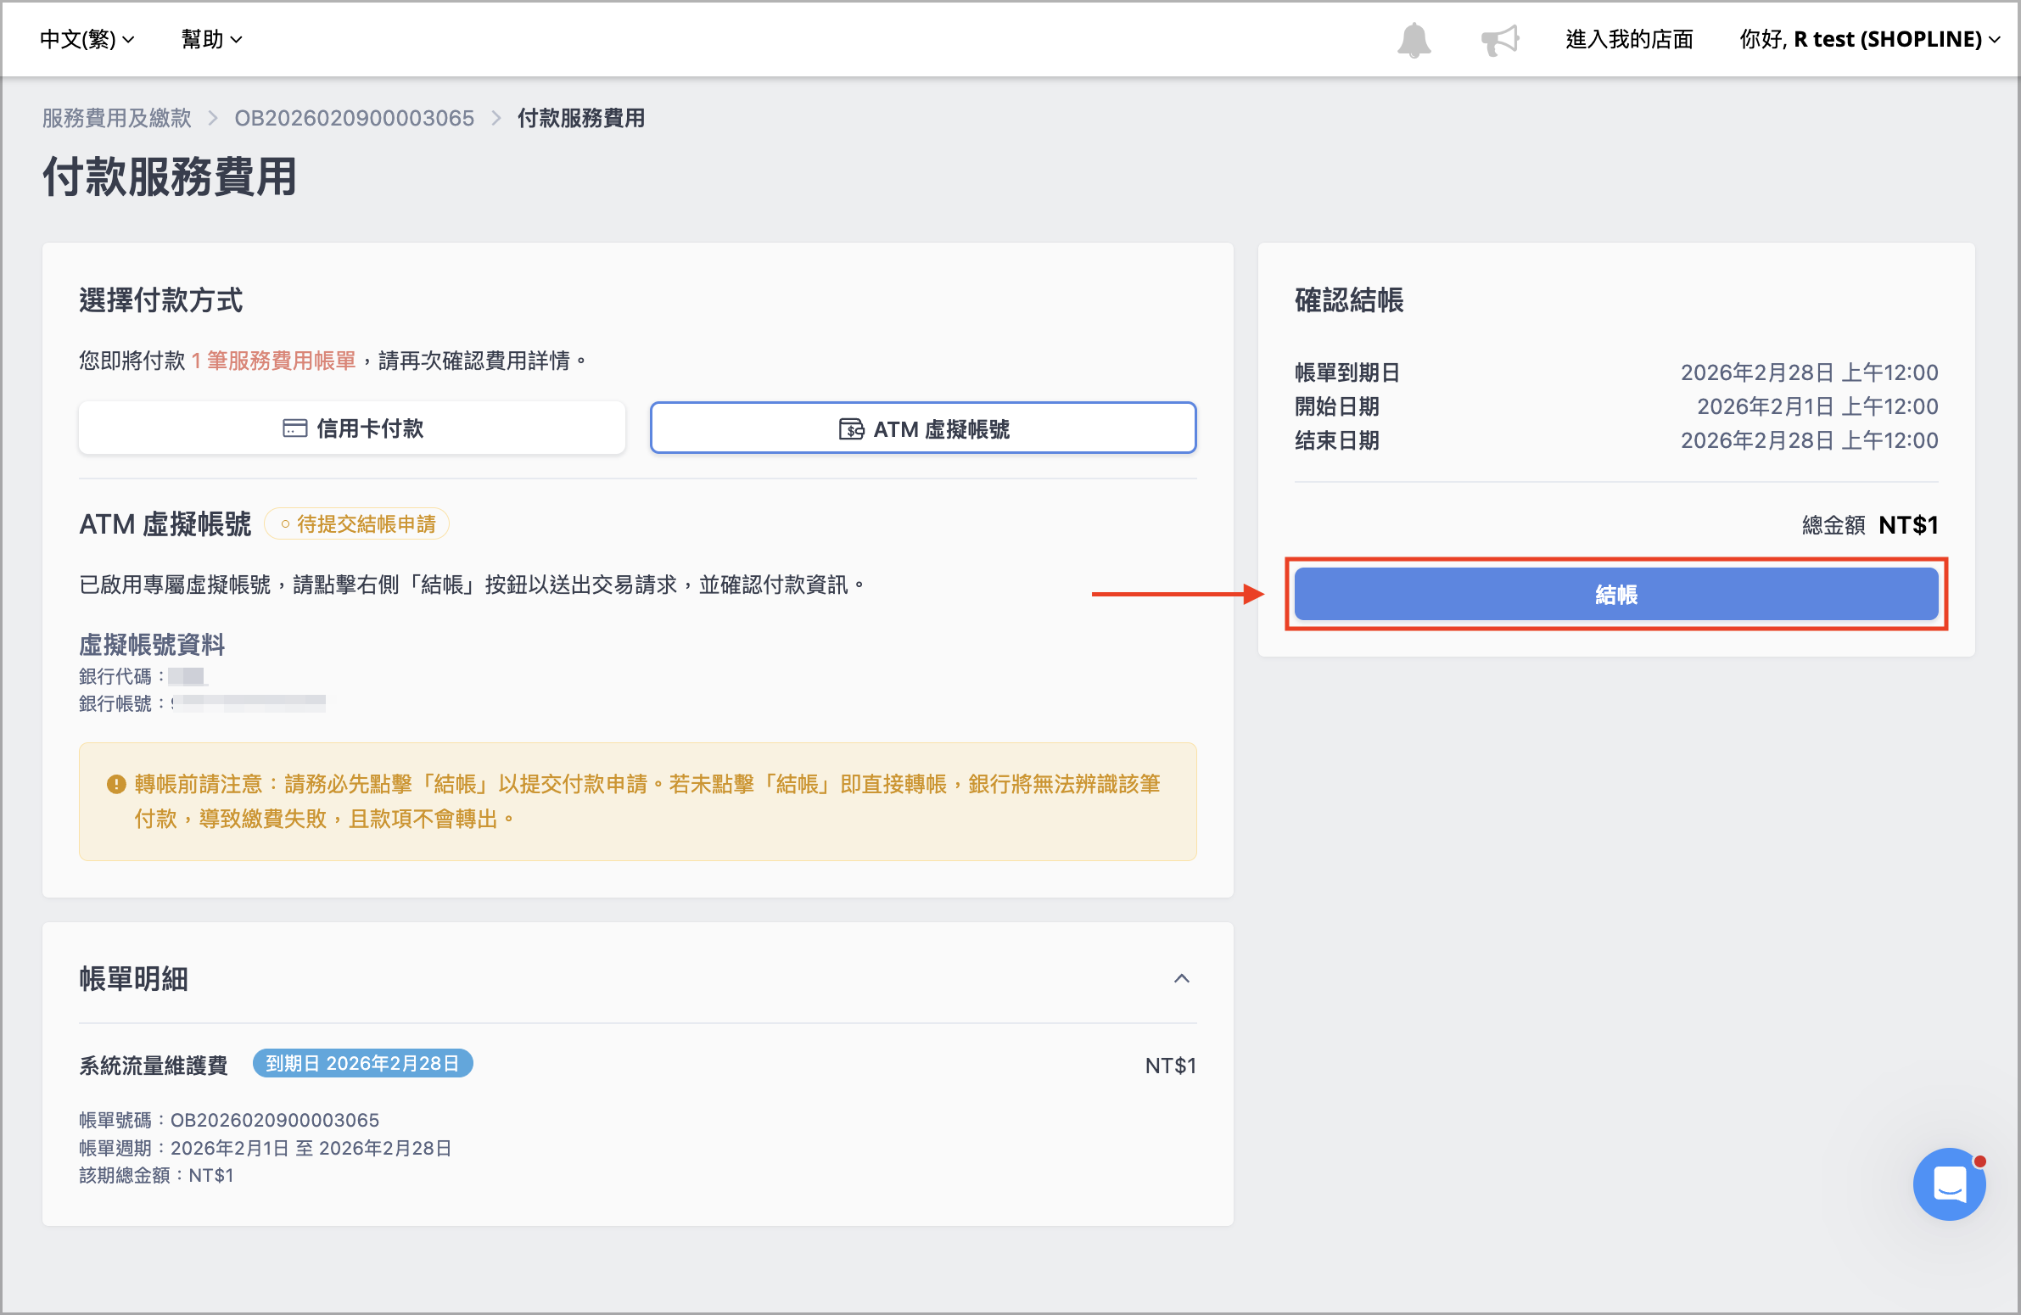Open the 幫助 dropdown menu
This screenshot has height=1315, width=2021.
pyautogui.click(x=211, y=39)
